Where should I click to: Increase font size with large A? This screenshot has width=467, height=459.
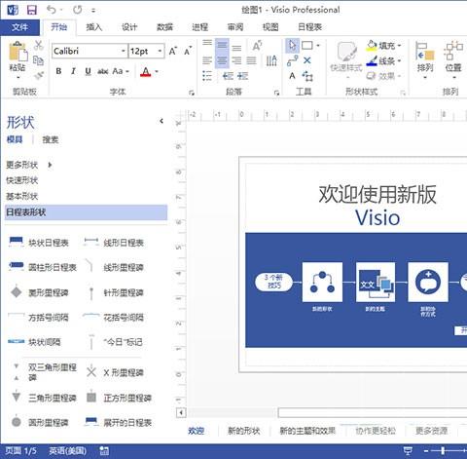(x=173, y=51)
